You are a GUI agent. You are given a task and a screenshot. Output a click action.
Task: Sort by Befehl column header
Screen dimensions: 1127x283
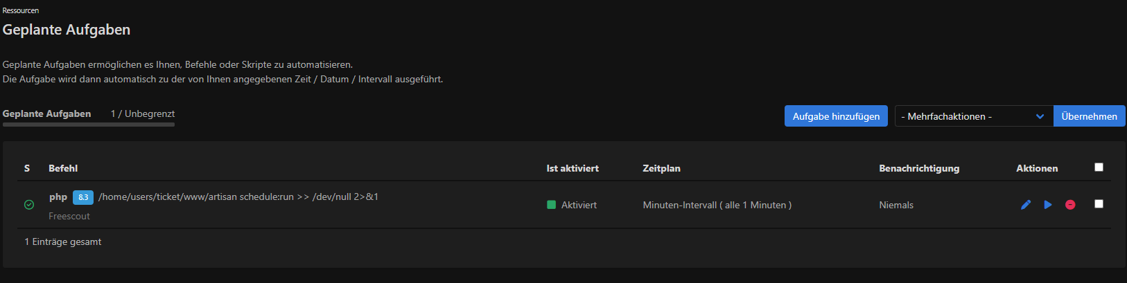(63, 168)
